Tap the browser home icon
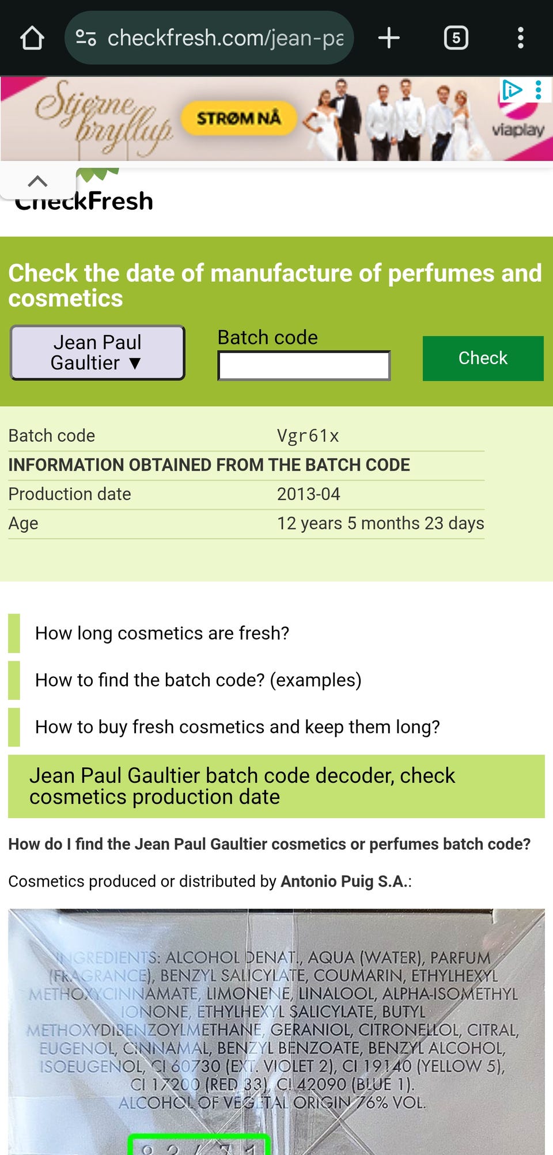Image resolution: width=553 pixels, height=1155 pixels. pos(32,38)
